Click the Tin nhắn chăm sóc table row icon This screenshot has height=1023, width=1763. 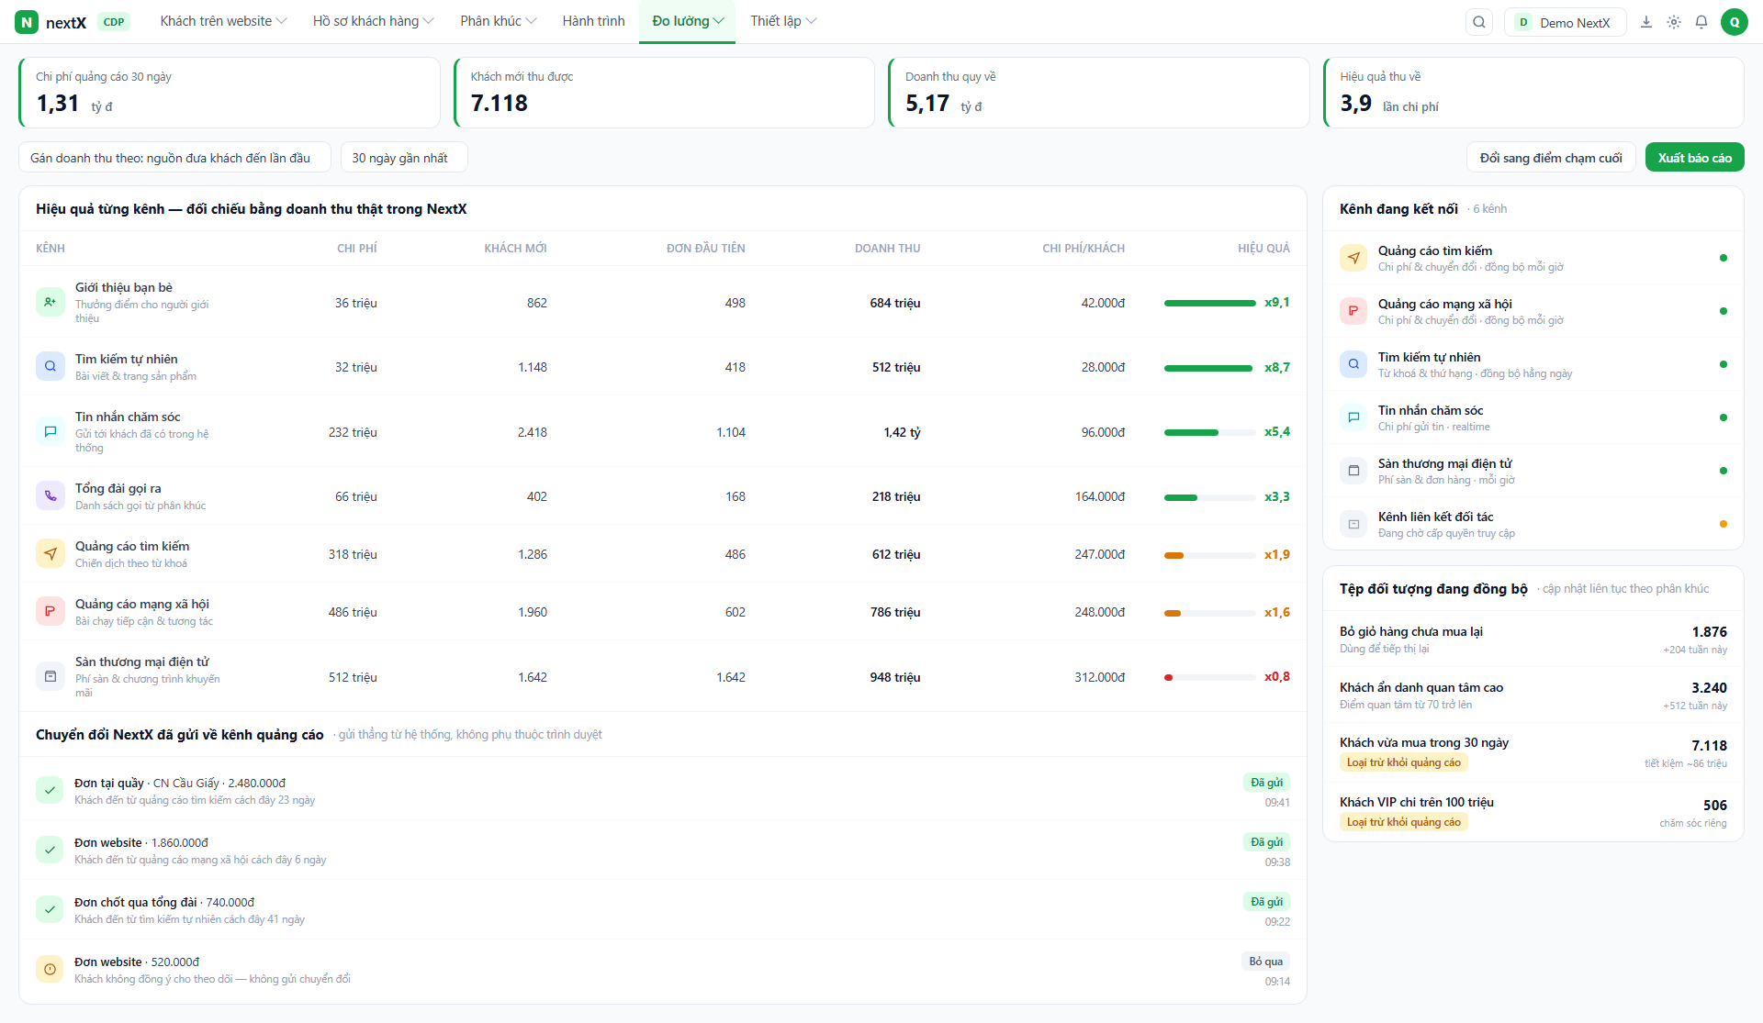tap(51, 431)
